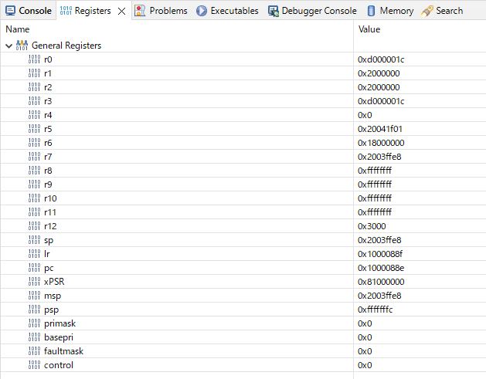Switch to the Debugger Console tab

point(318,11)
